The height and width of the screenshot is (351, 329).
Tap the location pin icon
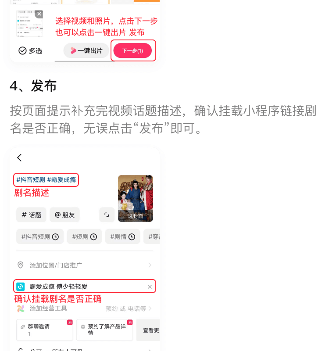(x=20, y=265)
